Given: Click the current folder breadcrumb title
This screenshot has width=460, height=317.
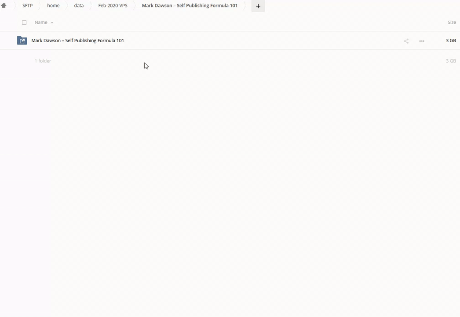Looking at the screenshot, I should pyautogui.click(x=190, y=6).
